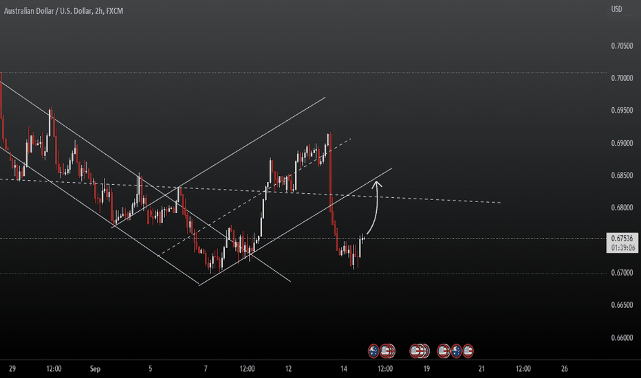Click US flag event icon left of second Australian icon
The image size is (641, 378).
coord(443,351)
